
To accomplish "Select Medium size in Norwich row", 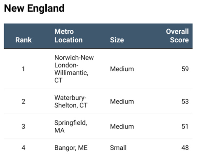I will [122, 69].
